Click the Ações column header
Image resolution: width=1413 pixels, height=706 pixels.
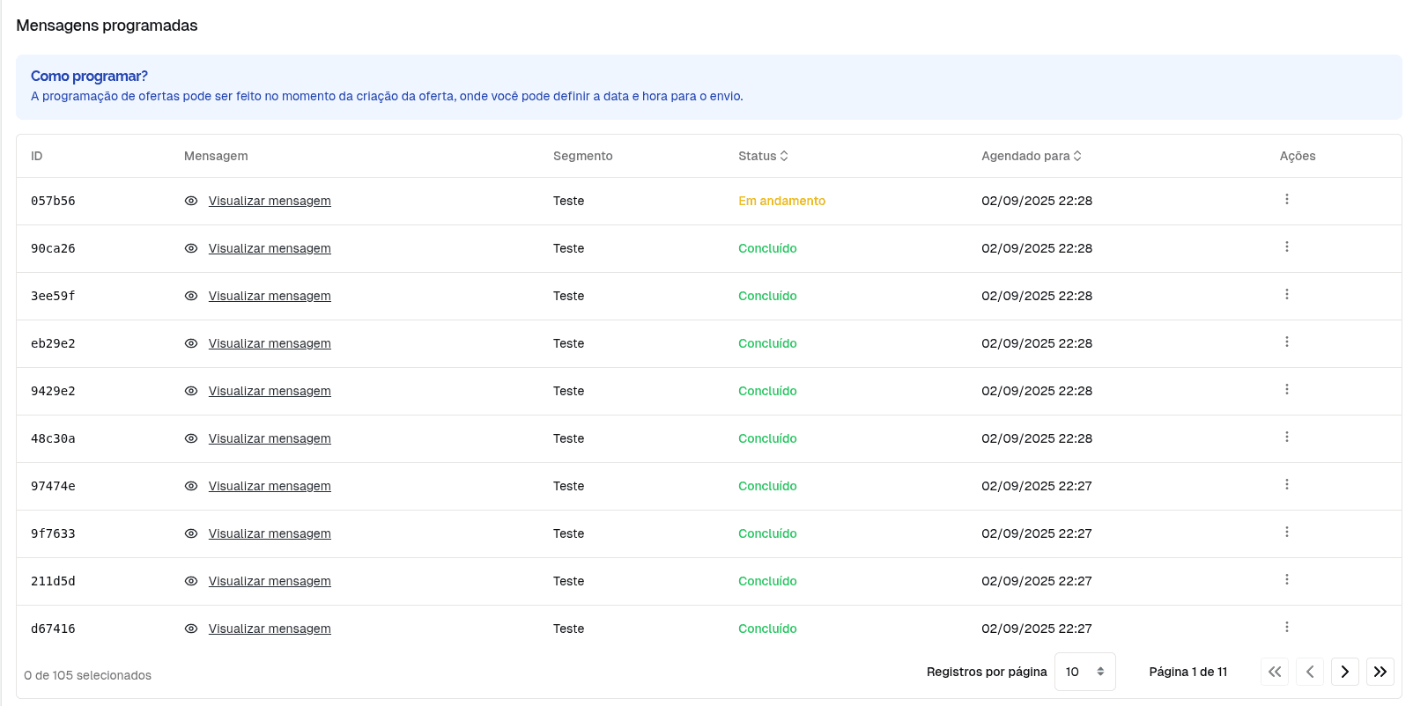1297,156
